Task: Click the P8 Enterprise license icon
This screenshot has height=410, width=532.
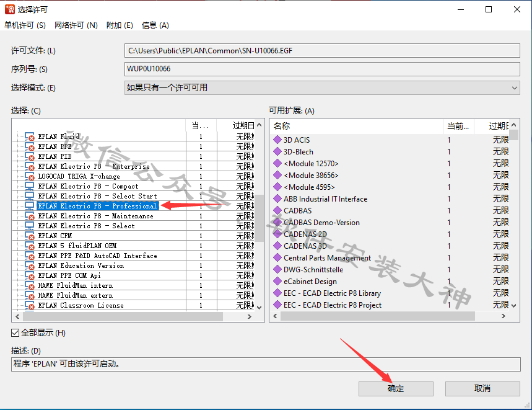Action: click(x=30, y=166)
